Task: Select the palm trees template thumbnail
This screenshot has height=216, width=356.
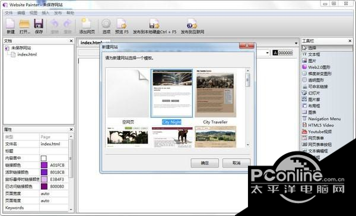Action: (128, 137)
